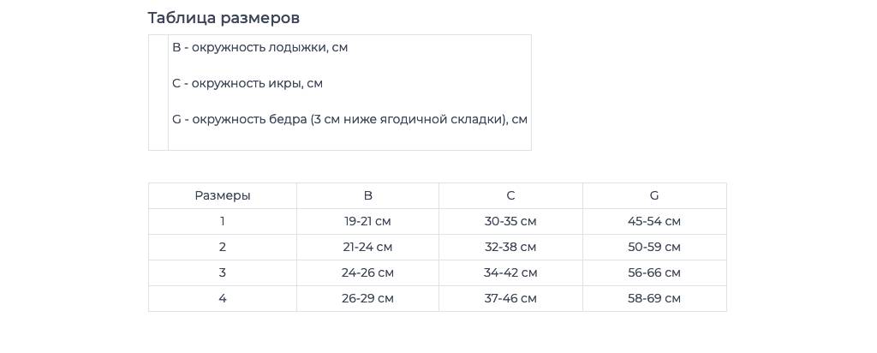Click the C column header in the table
The height and width of the screenshot is (353, 877).
coord(510,196)
